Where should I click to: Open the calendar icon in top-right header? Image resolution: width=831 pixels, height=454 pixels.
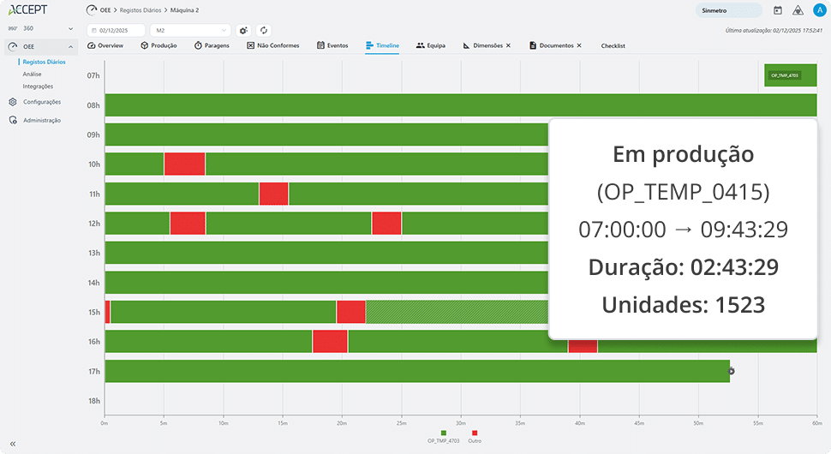[x=778, y=10]
